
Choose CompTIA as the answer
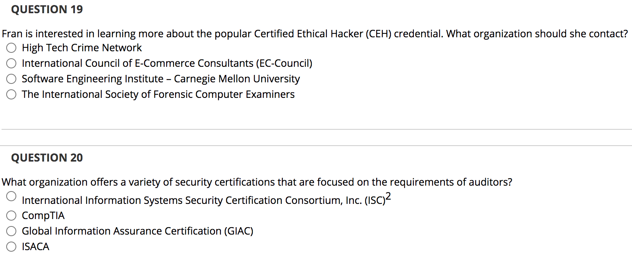pos(11,215)
